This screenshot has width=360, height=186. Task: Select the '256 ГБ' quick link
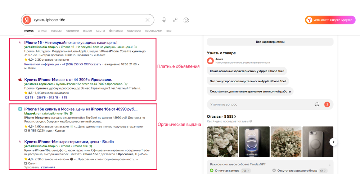coord(41,98)
